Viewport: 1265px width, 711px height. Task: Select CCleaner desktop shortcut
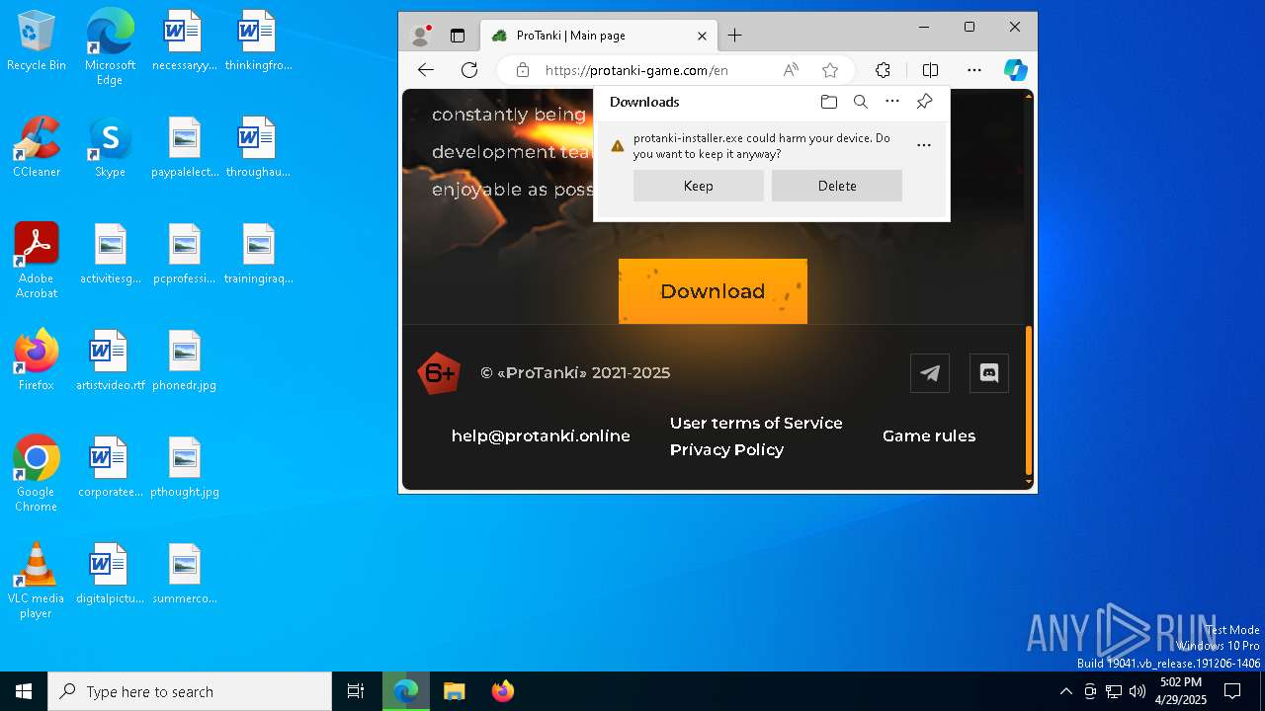[x=37, y=147]
